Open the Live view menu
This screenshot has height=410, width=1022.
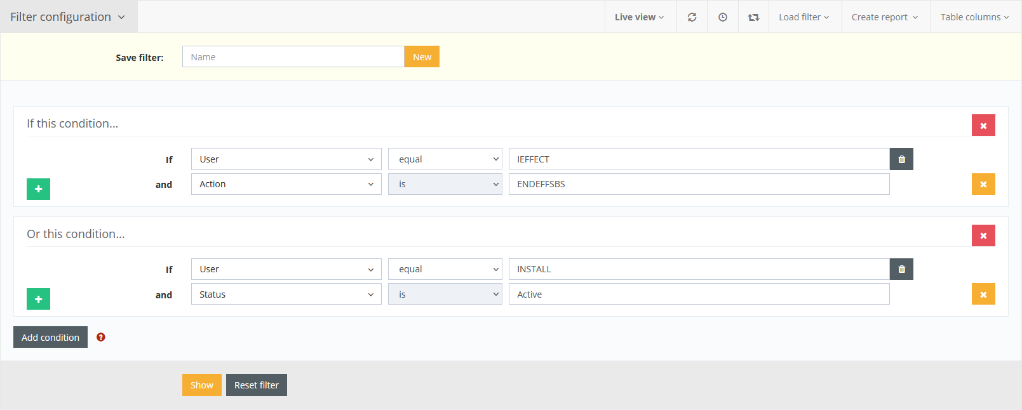click(x=639, y=17)
